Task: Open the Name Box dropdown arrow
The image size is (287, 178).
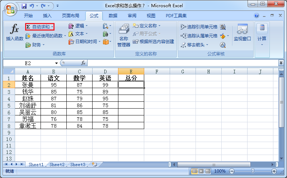Action: [56, 63]
